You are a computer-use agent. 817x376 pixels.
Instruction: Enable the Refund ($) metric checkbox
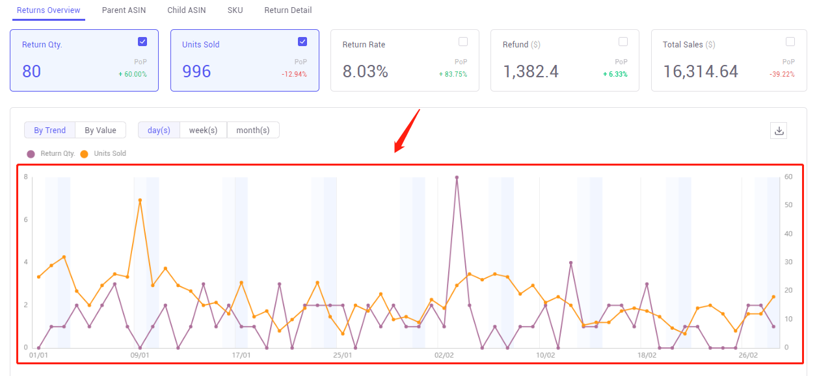(623, 41)
